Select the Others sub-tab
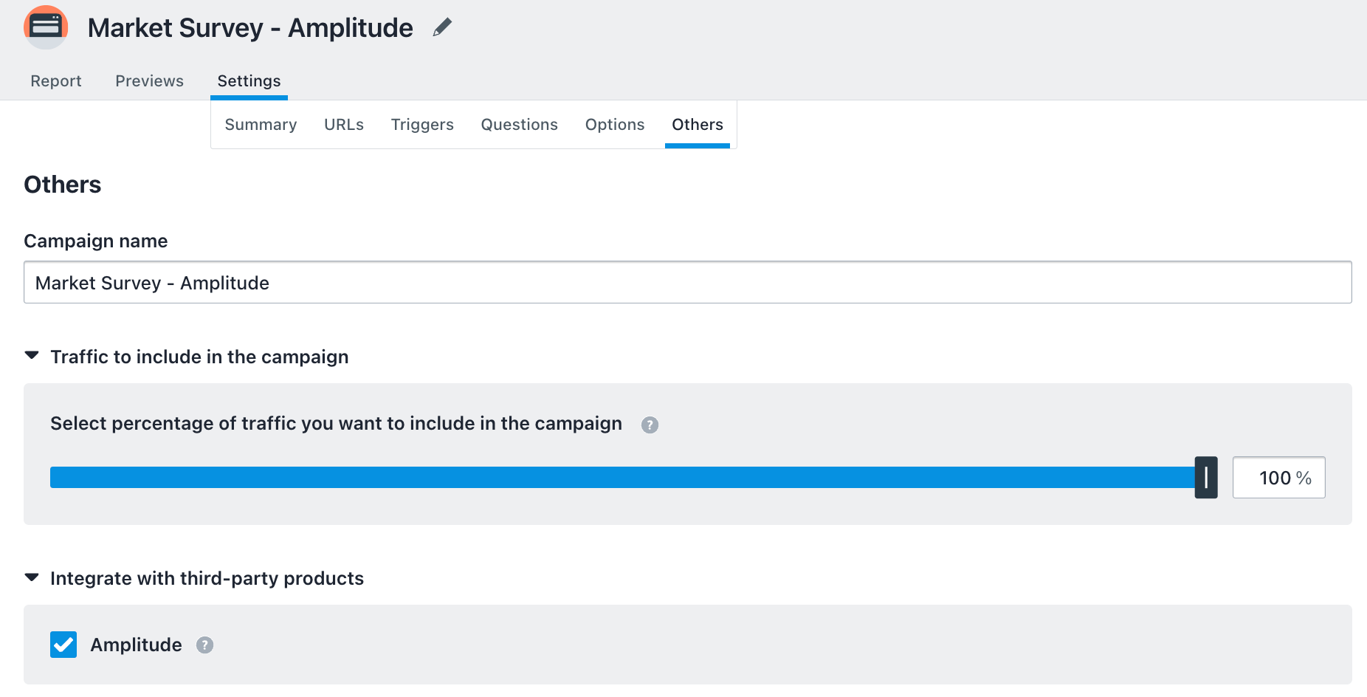 coord(698,124)
